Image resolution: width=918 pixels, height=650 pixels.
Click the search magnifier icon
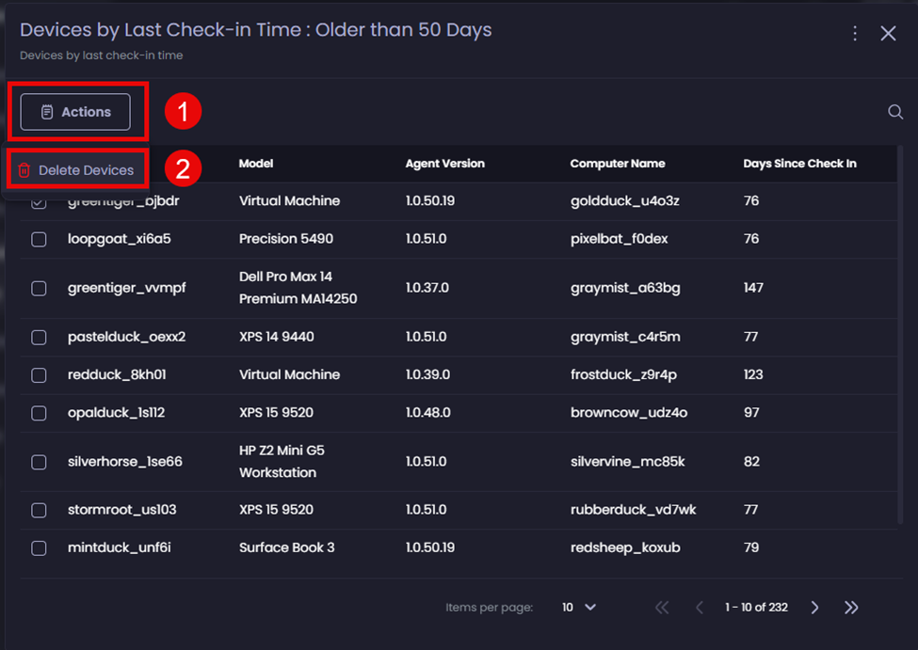(895, 113)
